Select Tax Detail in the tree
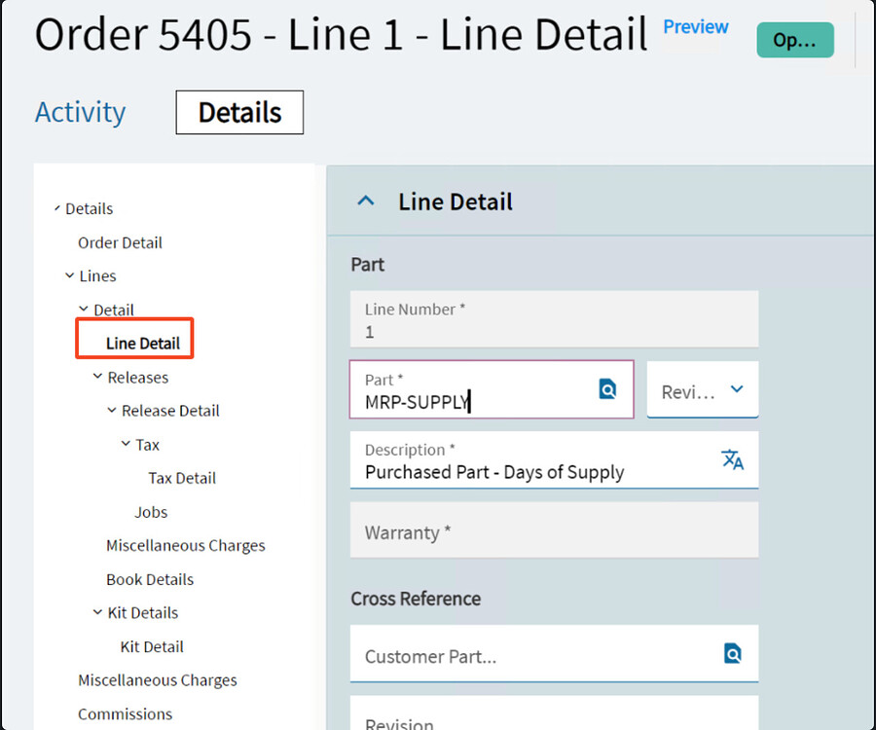Viewport: 876px width, 730px height. pyautogui.click(x=181, y=477)
